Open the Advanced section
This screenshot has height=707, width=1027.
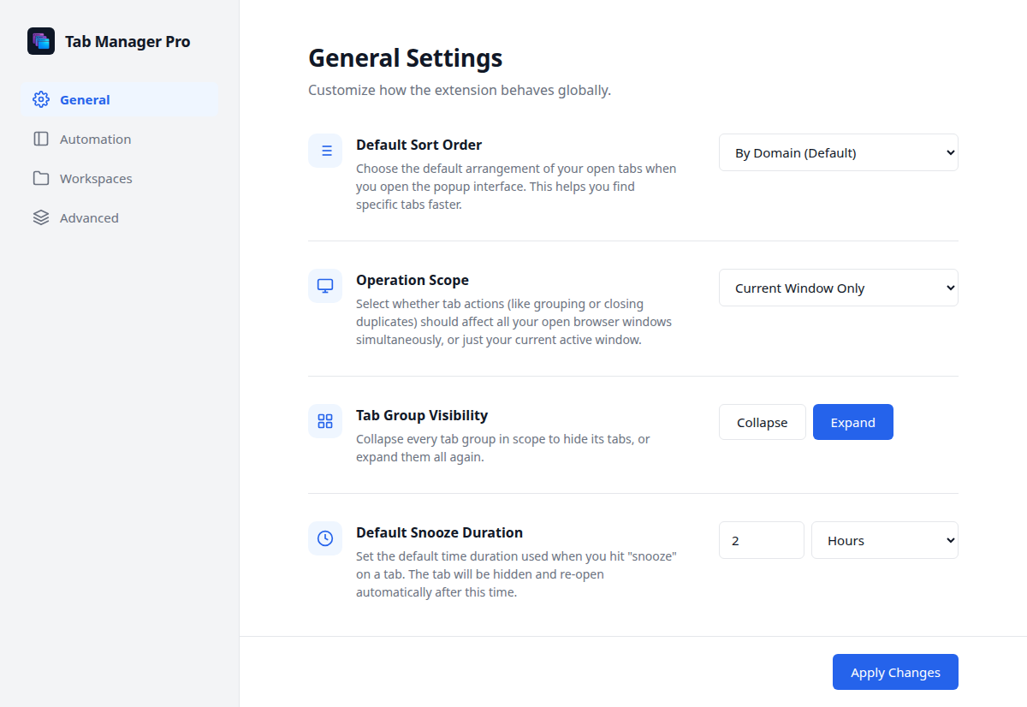(x=120, y=217)
